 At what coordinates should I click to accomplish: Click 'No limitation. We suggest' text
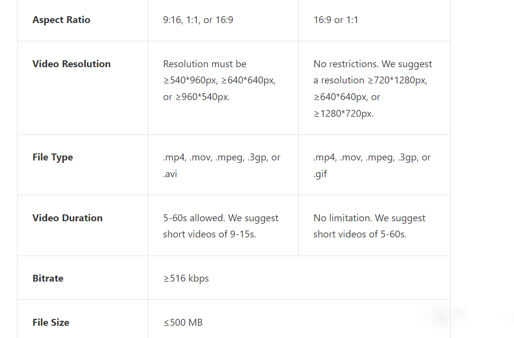pyautogui.click(x=369, y=218)
